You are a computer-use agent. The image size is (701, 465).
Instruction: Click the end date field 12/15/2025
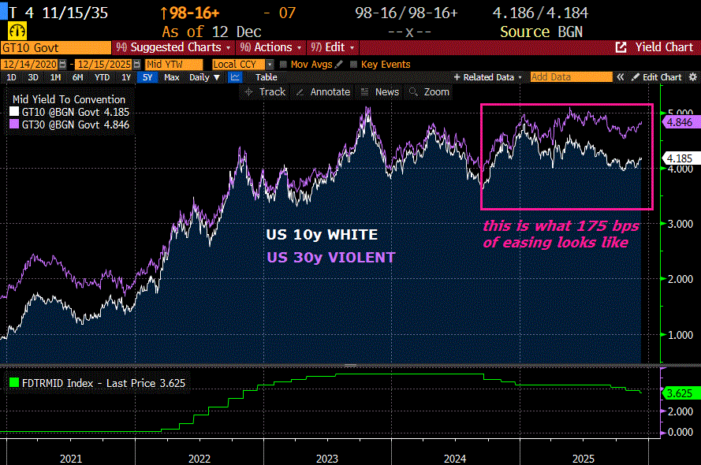pos(103,65)
